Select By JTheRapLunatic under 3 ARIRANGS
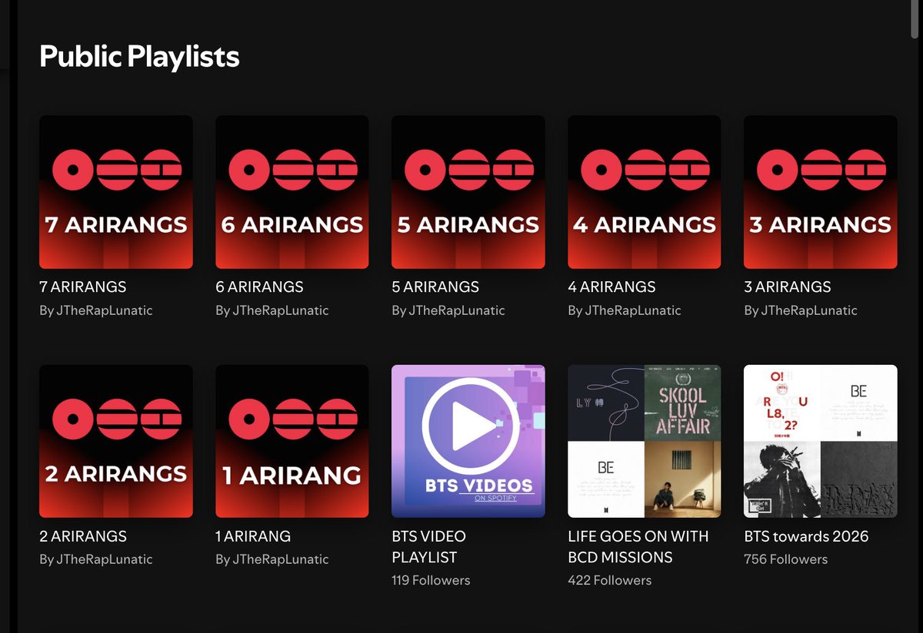The image size is (923, 633). [801, 310]
